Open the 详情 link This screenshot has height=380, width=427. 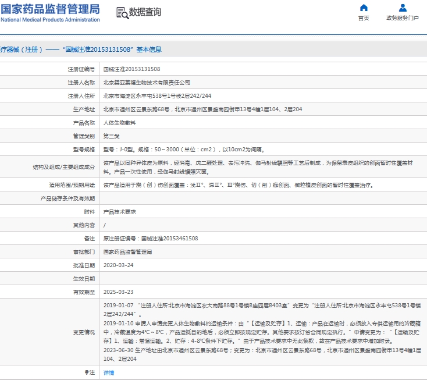tap(109, 372)
